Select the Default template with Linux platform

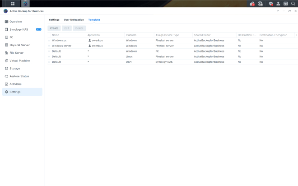172,56
